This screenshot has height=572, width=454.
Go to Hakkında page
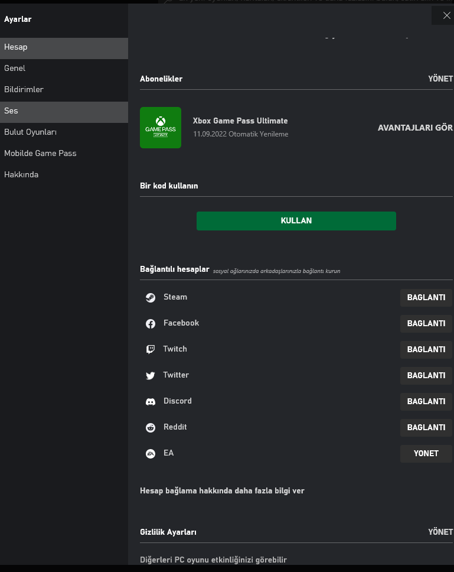(x=21, y=175)
